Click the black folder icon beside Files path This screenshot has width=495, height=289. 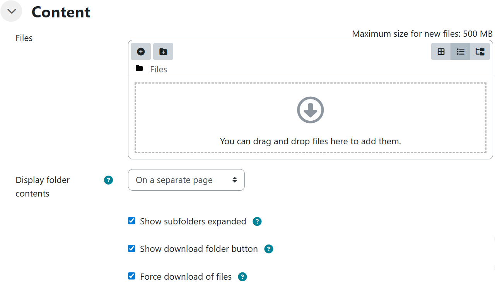[139, 69]
